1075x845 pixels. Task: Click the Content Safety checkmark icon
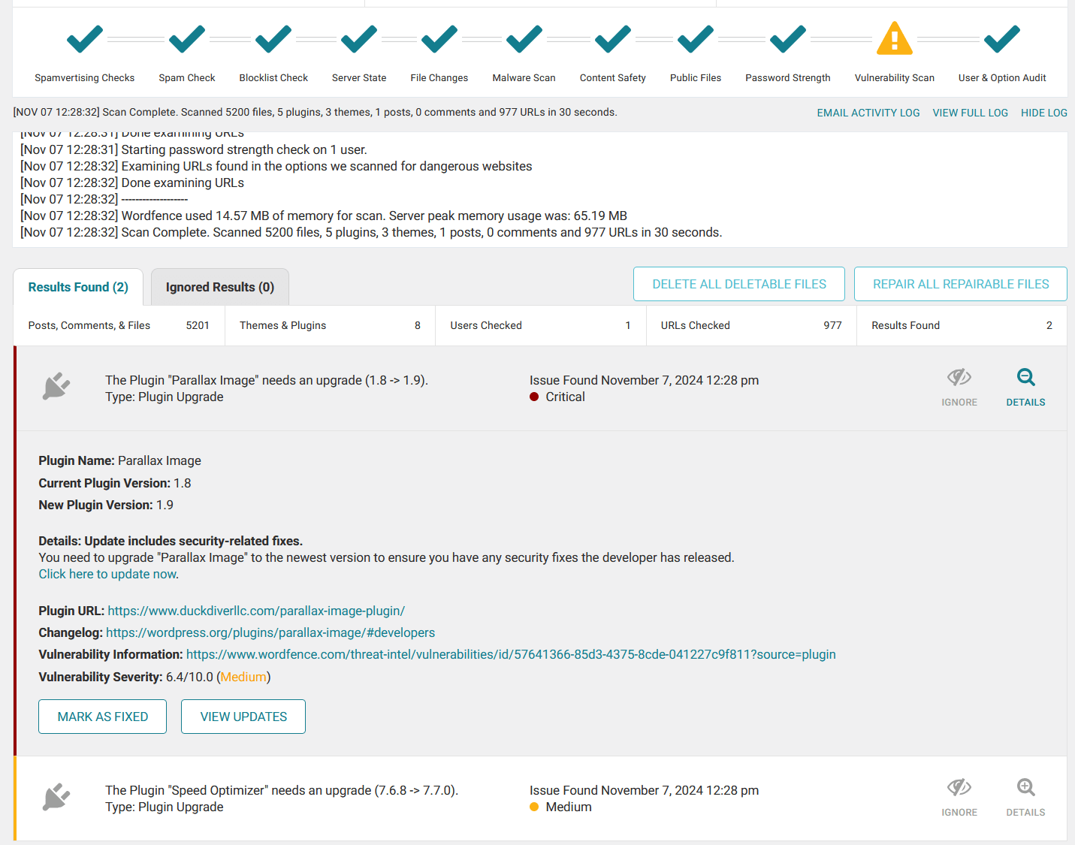612,39
